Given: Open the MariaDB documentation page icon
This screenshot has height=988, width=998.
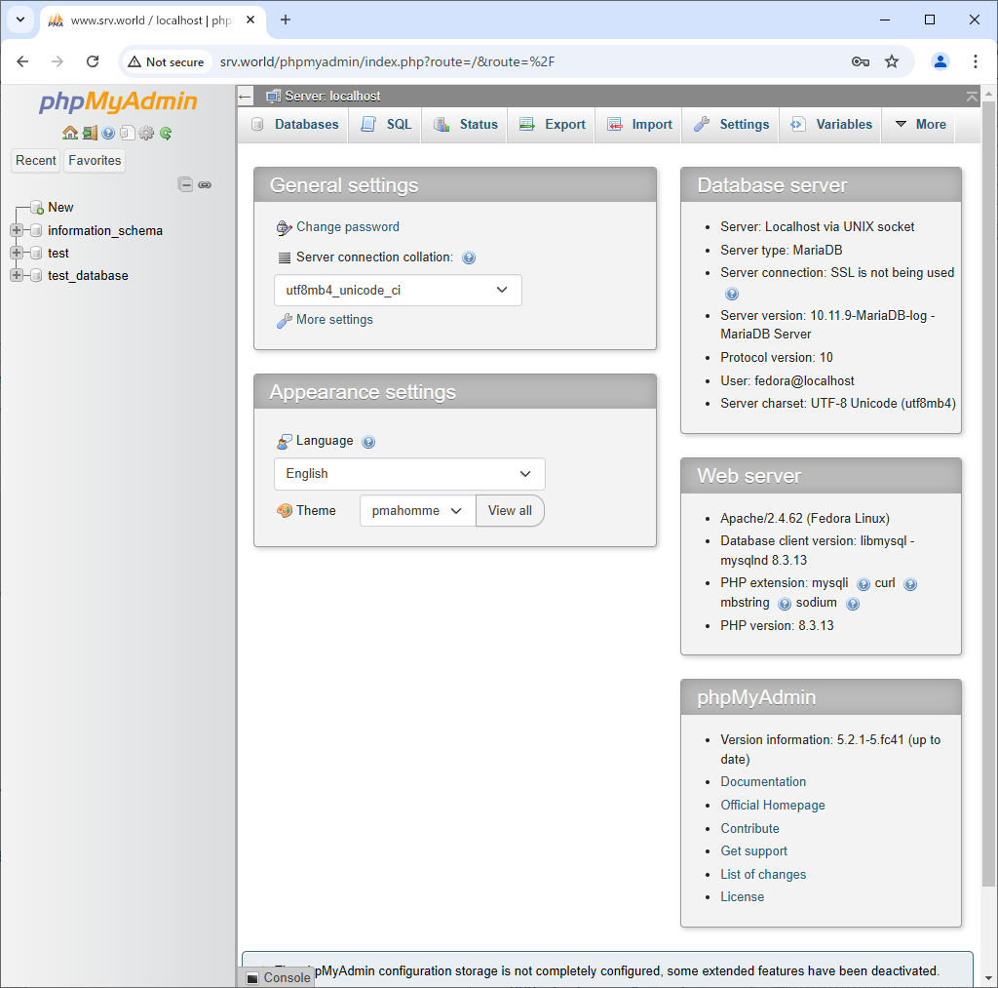Looking at the screenshot, I should [x=128, y=133].
